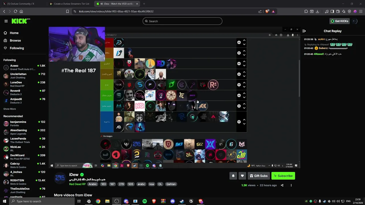Open browser profile avatar

tap(355, 11)
